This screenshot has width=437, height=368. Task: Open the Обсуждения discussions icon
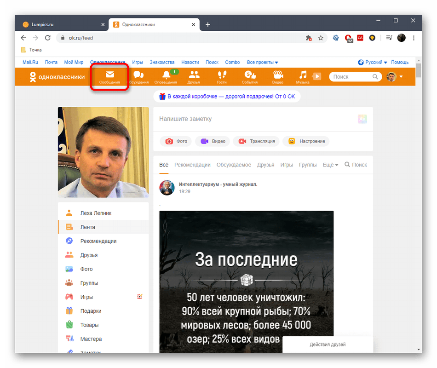(x=138, y=77)
